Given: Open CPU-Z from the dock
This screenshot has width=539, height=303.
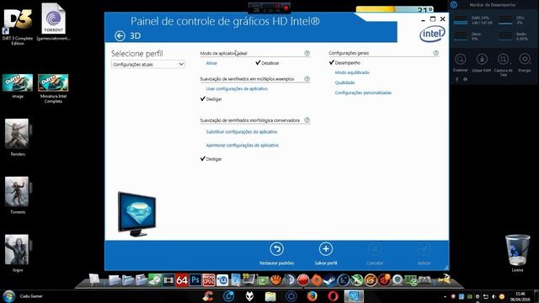Looking at the screenshot, I should (x=209, y=280).
